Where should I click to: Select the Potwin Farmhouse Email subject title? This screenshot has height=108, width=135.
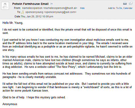tap(30, 4)
